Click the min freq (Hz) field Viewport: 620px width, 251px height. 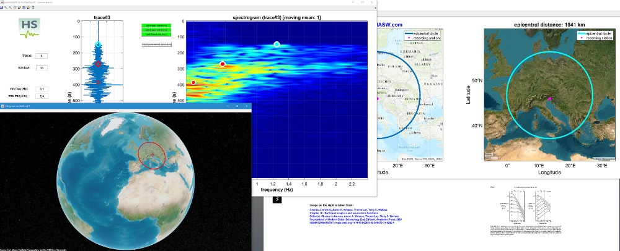click(42, 89)
